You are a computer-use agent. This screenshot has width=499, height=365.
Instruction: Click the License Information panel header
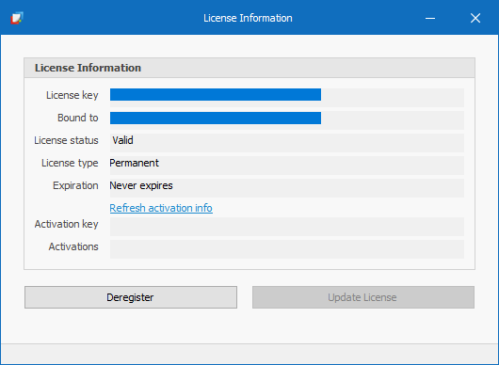tap(249, 68)
